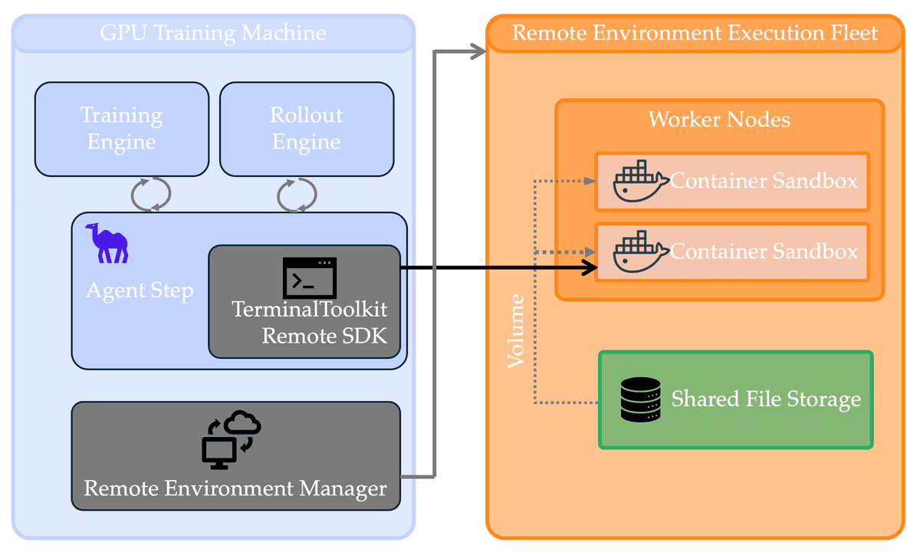This screenshot has width=920, height=552.
Task: Select the Training Engine box
Action: pos(122,129)
